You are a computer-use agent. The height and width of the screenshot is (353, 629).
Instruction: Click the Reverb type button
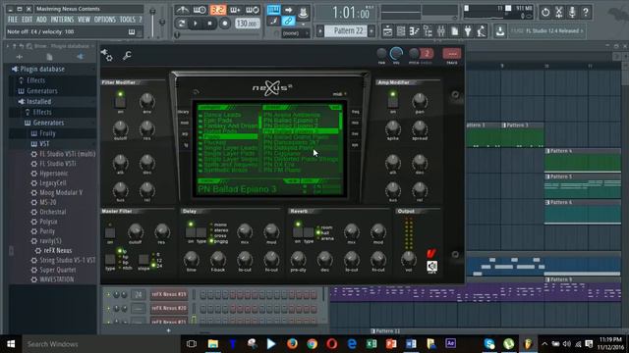point(309,232)
